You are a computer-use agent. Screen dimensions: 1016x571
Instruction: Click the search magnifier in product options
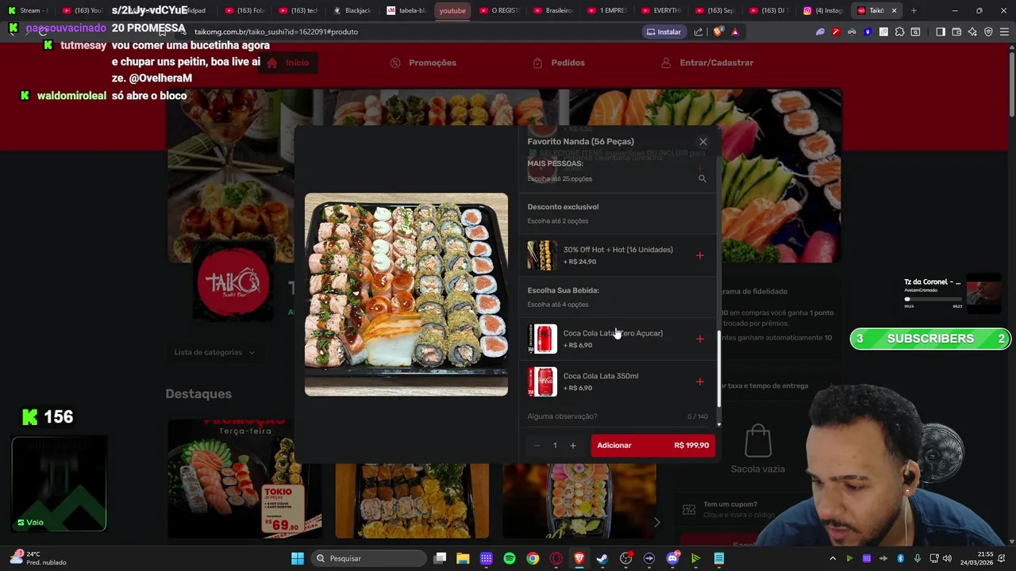coord(702,178)
